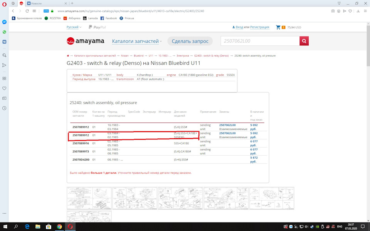Open the Lamoda bookmark
370x231 pixels.
pos(90,18)
